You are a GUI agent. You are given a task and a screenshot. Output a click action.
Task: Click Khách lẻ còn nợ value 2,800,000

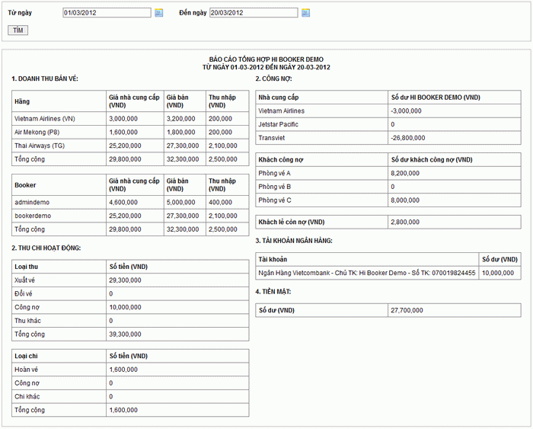click(405, 223)
